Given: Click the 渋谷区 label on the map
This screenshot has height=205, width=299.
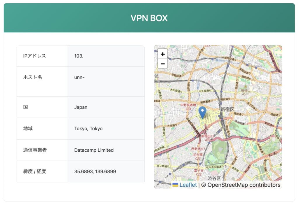Looking at the screenshot, I should 215,178.
